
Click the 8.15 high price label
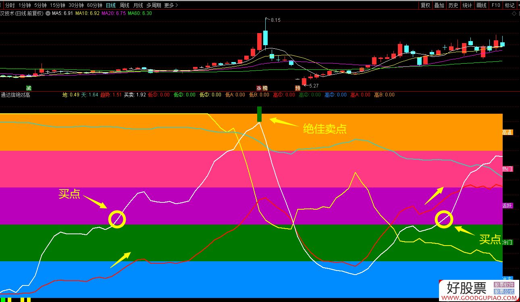[275, 20]
